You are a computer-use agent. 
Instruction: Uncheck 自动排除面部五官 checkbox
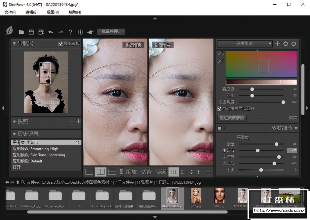coord(219,108)
